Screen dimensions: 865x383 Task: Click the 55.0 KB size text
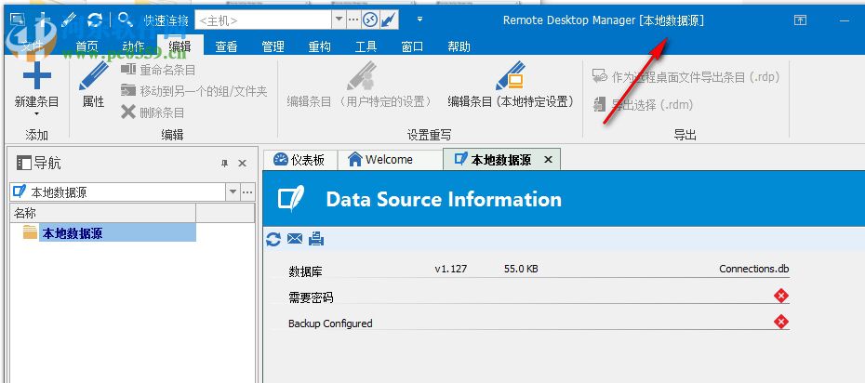[521, 269]
